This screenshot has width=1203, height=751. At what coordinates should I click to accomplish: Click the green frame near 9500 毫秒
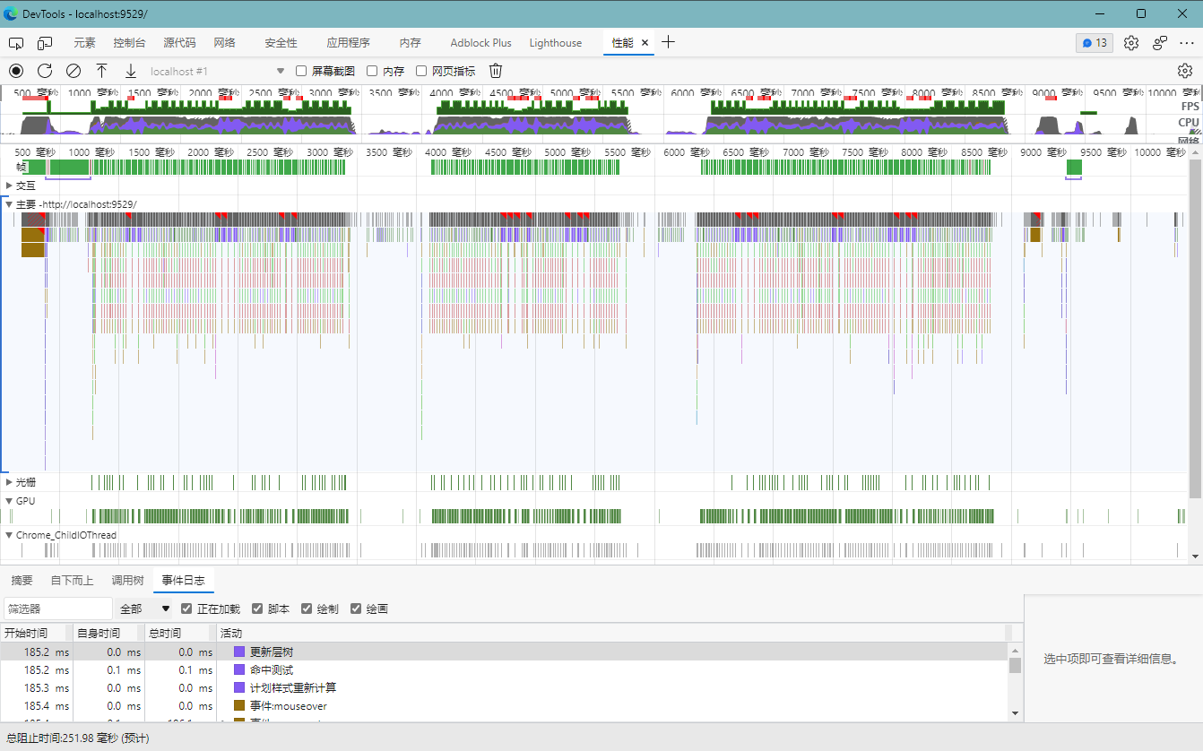(1074, 167)
